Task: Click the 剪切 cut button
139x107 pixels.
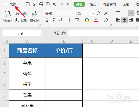Action: point(21,13)
